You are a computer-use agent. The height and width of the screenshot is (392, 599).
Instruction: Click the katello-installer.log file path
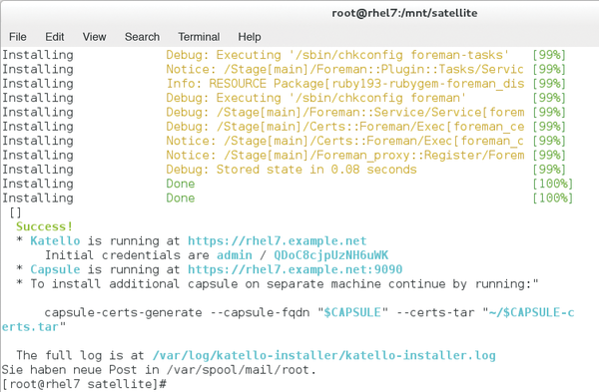point(323,355)
